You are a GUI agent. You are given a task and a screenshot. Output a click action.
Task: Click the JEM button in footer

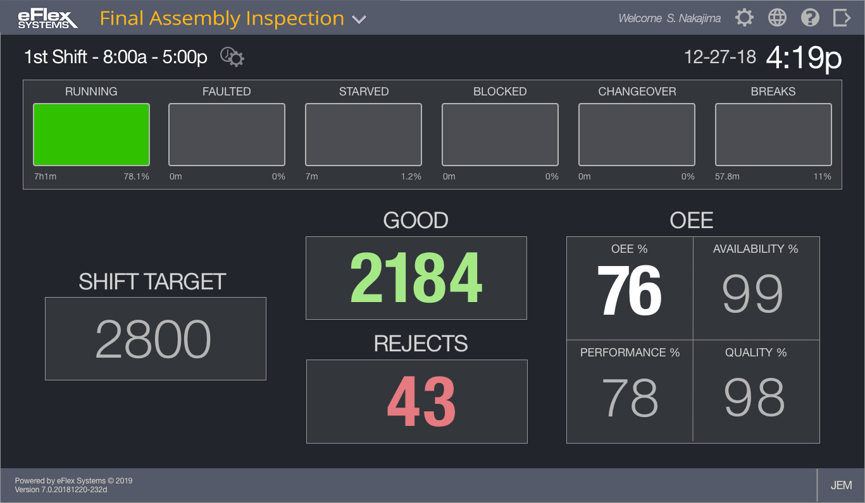pos(841,485)
